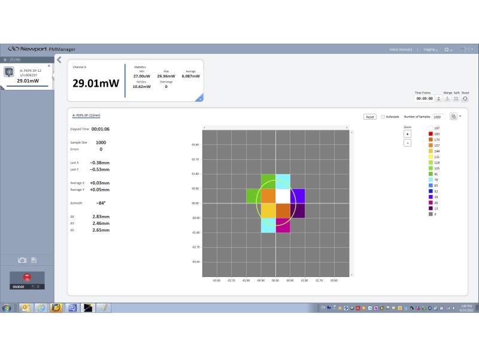Click the log file icon beside camera
479x359 pixels.
coord(34,260)
